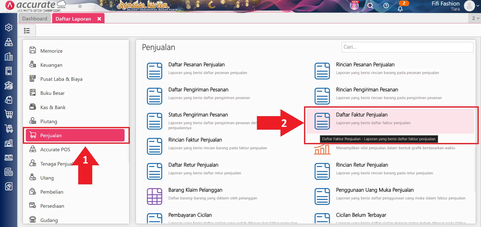Screen dimensions: 481x227
Task: Open the NEW mascot avatar icon
Action: 354,6
